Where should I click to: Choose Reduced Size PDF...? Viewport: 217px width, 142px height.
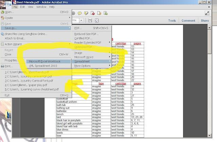click(x=91, y=34)
